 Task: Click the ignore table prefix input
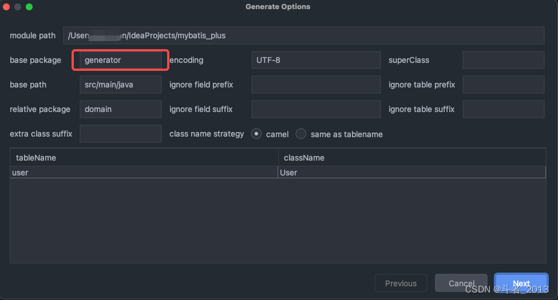[x=503, y=85]
